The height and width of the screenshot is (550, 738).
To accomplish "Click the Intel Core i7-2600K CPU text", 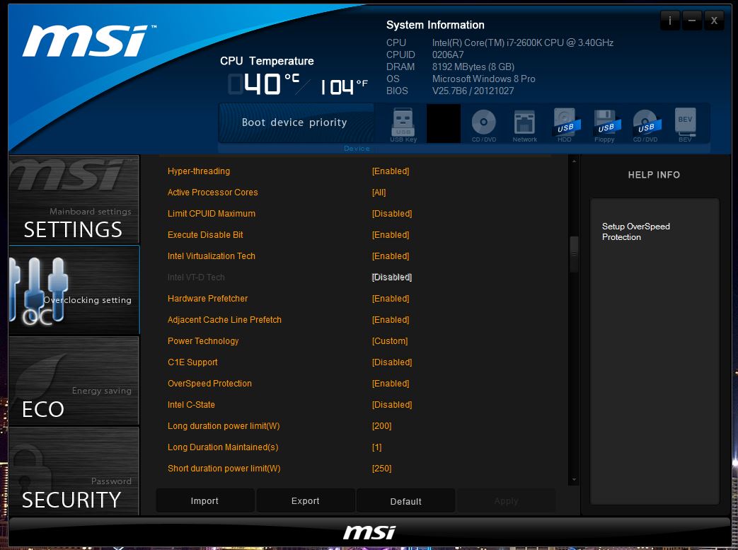I will [522, 42].
